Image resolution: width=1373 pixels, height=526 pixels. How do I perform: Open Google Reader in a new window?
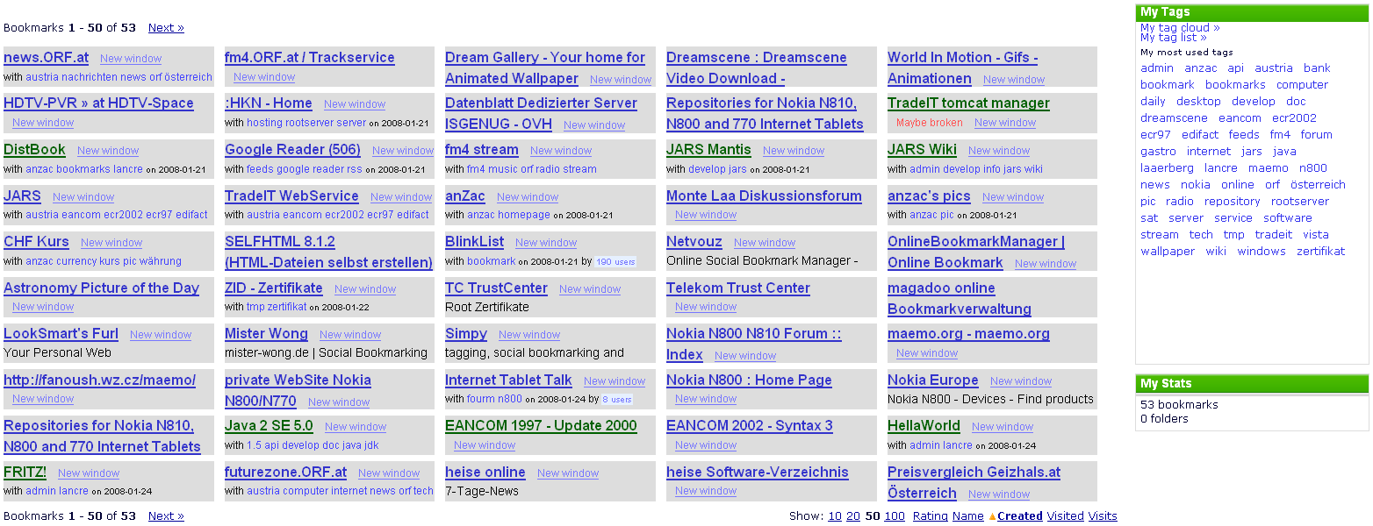pos(402,151)
